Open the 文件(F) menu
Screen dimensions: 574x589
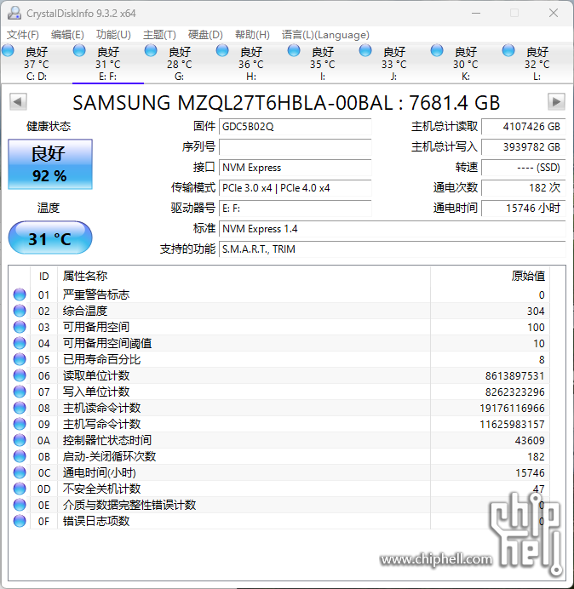pyautogui.click(x=22, y=35)
